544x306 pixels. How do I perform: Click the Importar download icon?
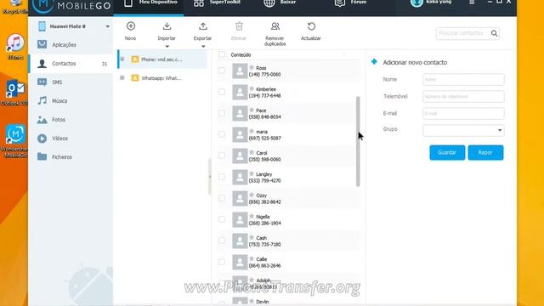coord(167,26)
